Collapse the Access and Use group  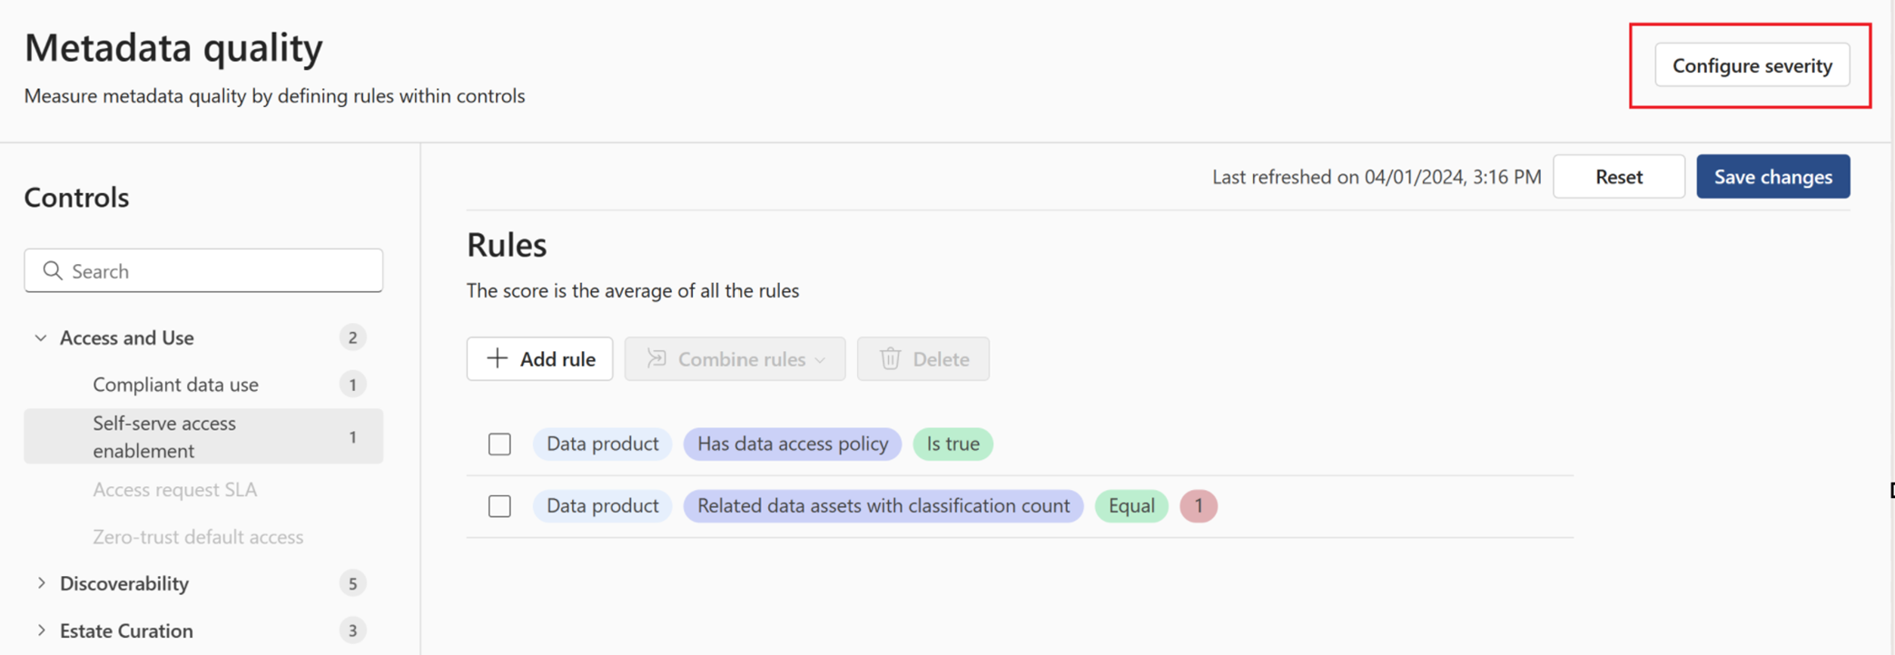pos(41,337)
